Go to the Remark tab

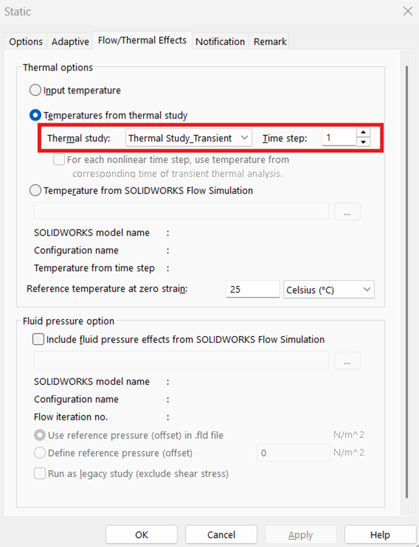[x=269, y=41]
